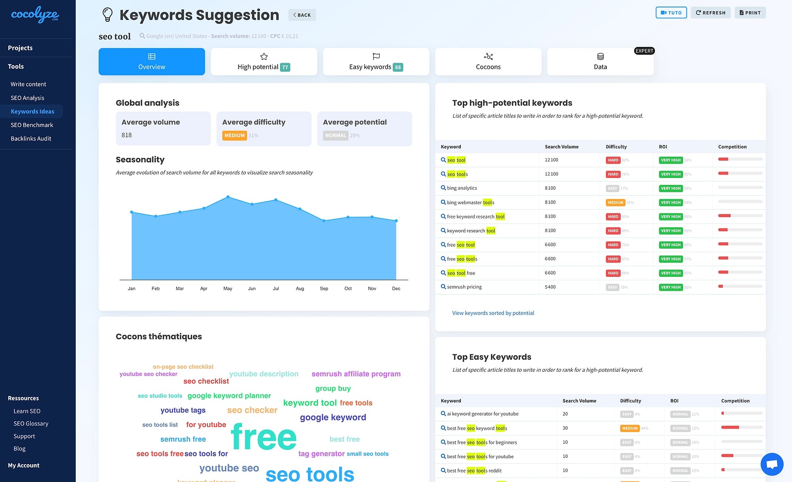Click the table icon in Overview tab
792x482 pixels.
pyautogui.click(x=152, y=56)
